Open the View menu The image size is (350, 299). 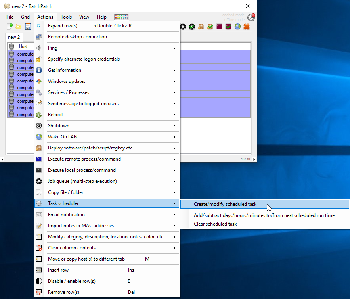(x=84, y=17)
